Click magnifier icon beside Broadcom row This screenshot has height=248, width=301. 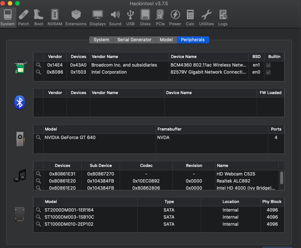click(x=38, y=65)
